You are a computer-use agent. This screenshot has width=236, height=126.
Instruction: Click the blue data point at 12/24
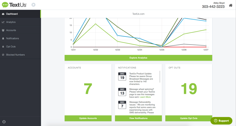pos(140,38)
